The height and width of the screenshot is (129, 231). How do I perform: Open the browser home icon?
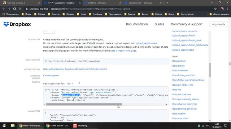[x=20, y=9]
